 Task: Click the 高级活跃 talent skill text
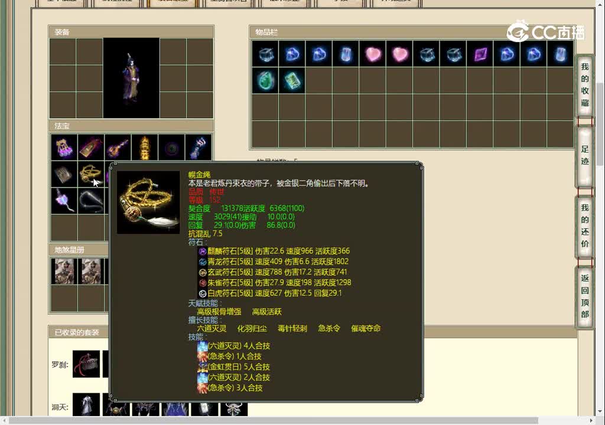(266, 312)
